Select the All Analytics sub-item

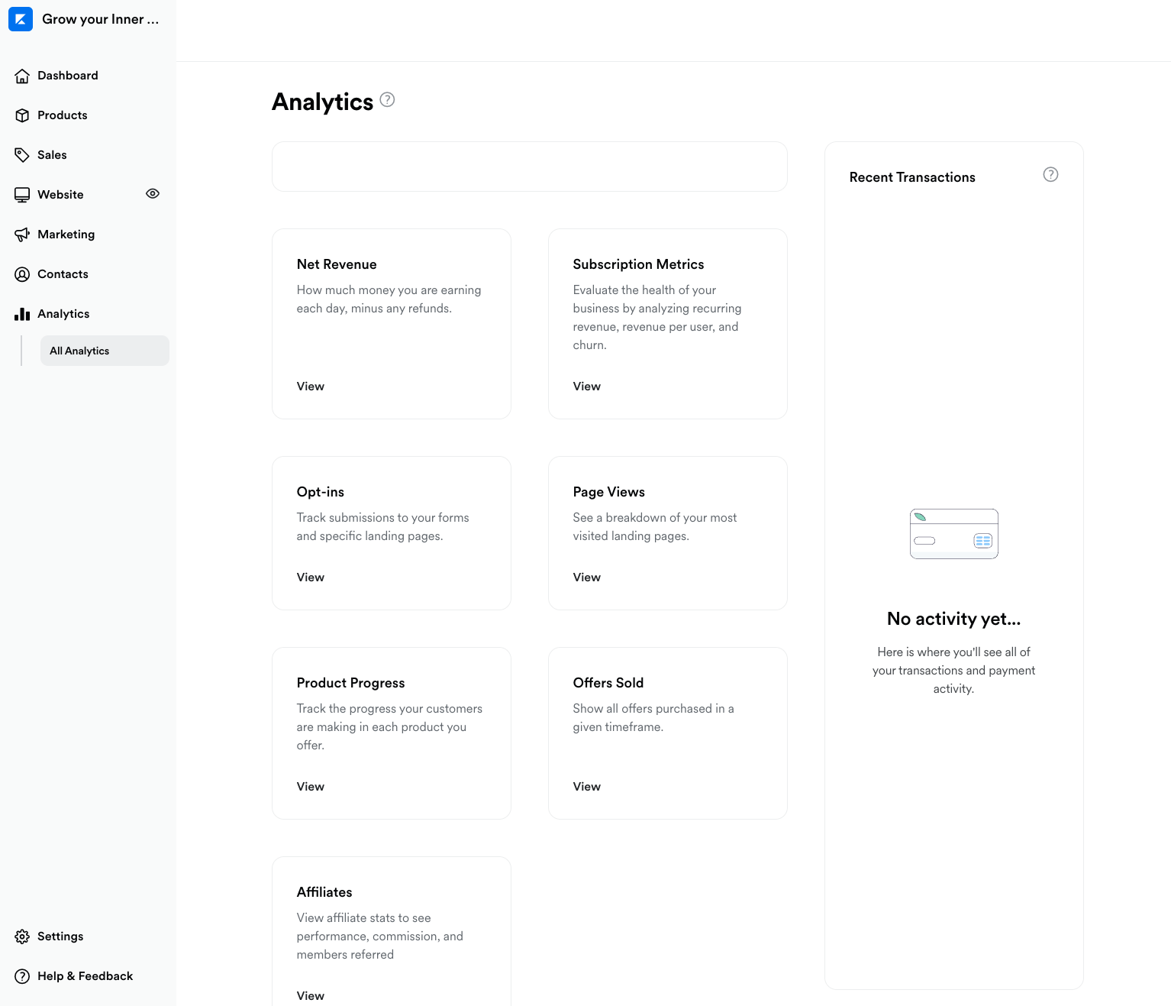point(105,351)
